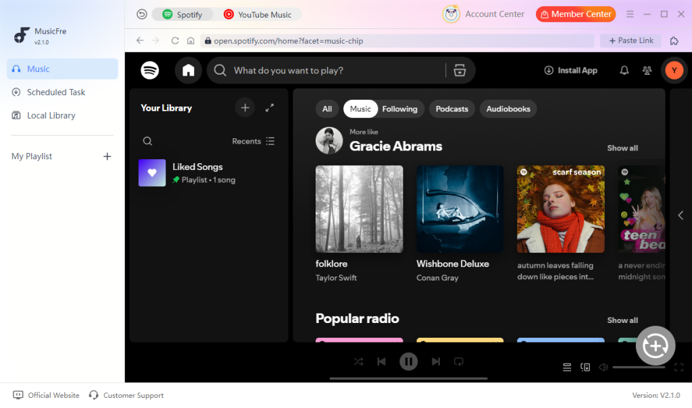Select the All filter chip

(x=327, y=109)
